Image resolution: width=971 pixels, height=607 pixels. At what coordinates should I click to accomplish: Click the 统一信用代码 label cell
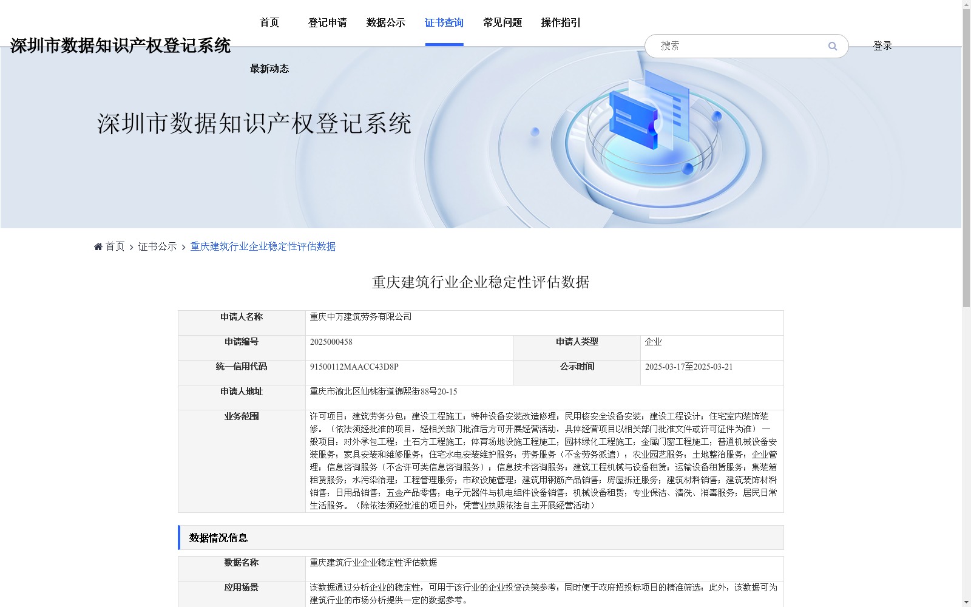coord(242,373)
